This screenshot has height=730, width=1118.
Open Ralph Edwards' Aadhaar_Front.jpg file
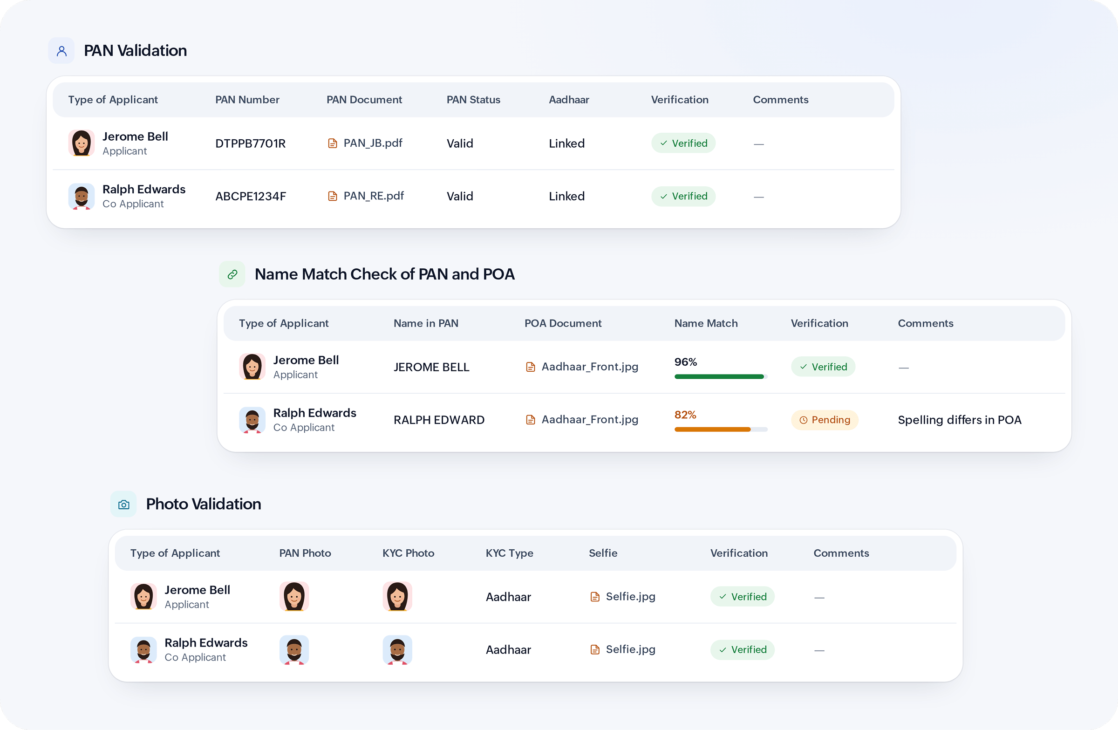[582, 419]
